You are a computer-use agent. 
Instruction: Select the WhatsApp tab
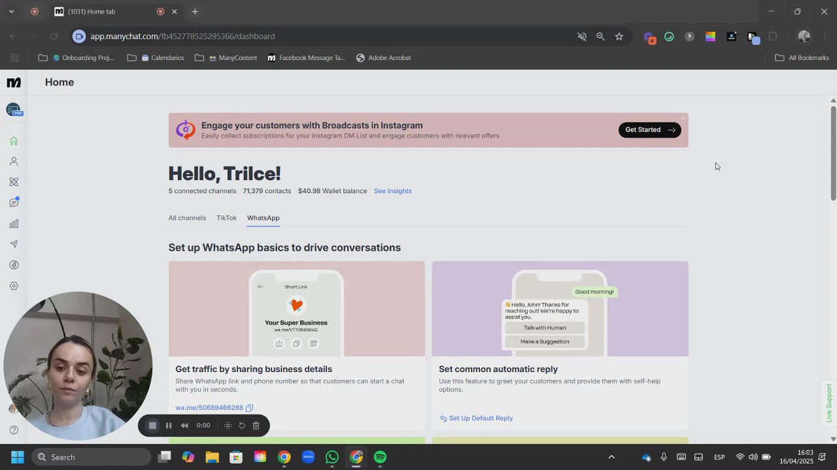coord(263,218)
